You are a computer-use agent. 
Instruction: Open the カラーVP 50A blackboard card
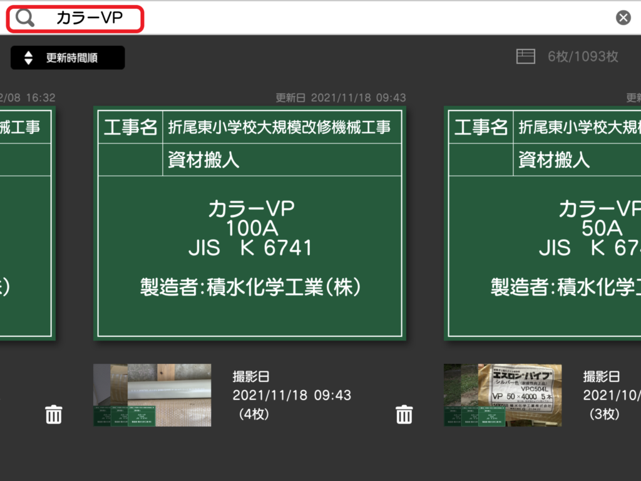543,224
